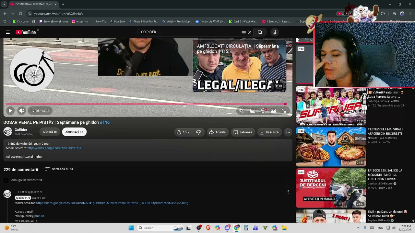
Task: Open Discord from taskbar
Action: (x=227, y=228)
